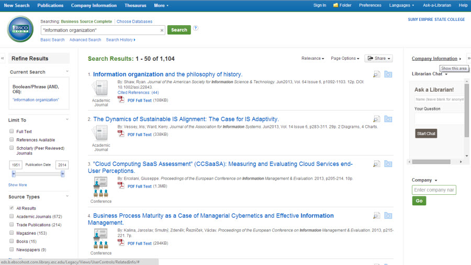Check Newspapers (9)
The width and height of the screenshot is (471, 265).
[x=12, y=249]
